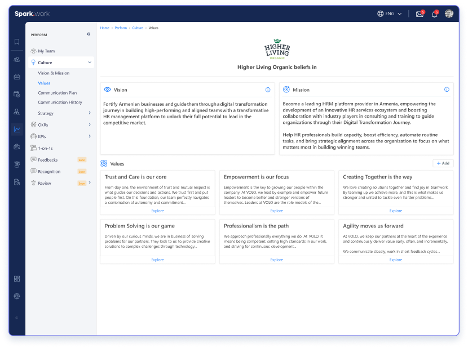Open the notifications bell
468x348 pixels.
pos(435,14)
